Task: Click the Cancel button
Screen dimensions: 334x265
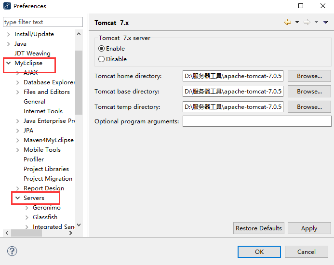Action: coord(307,252)
